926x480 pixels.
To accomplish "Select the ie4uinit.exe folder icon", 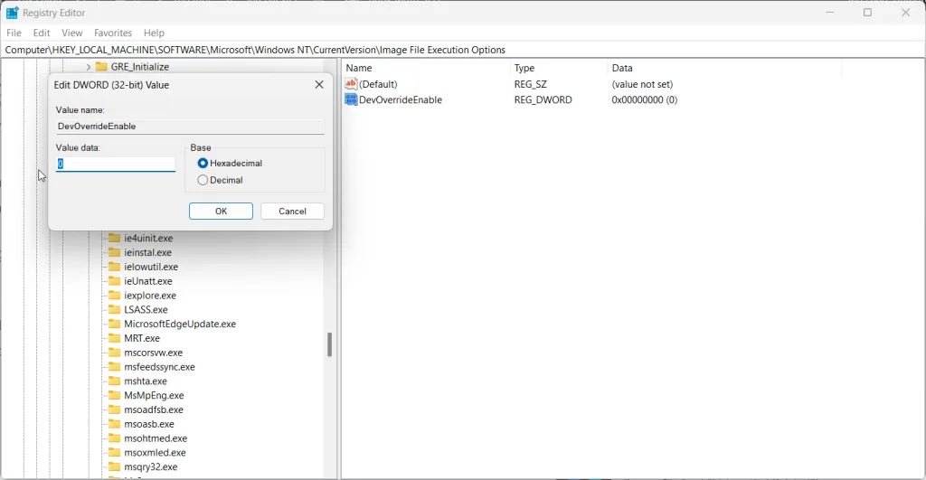I will [115, 238].
